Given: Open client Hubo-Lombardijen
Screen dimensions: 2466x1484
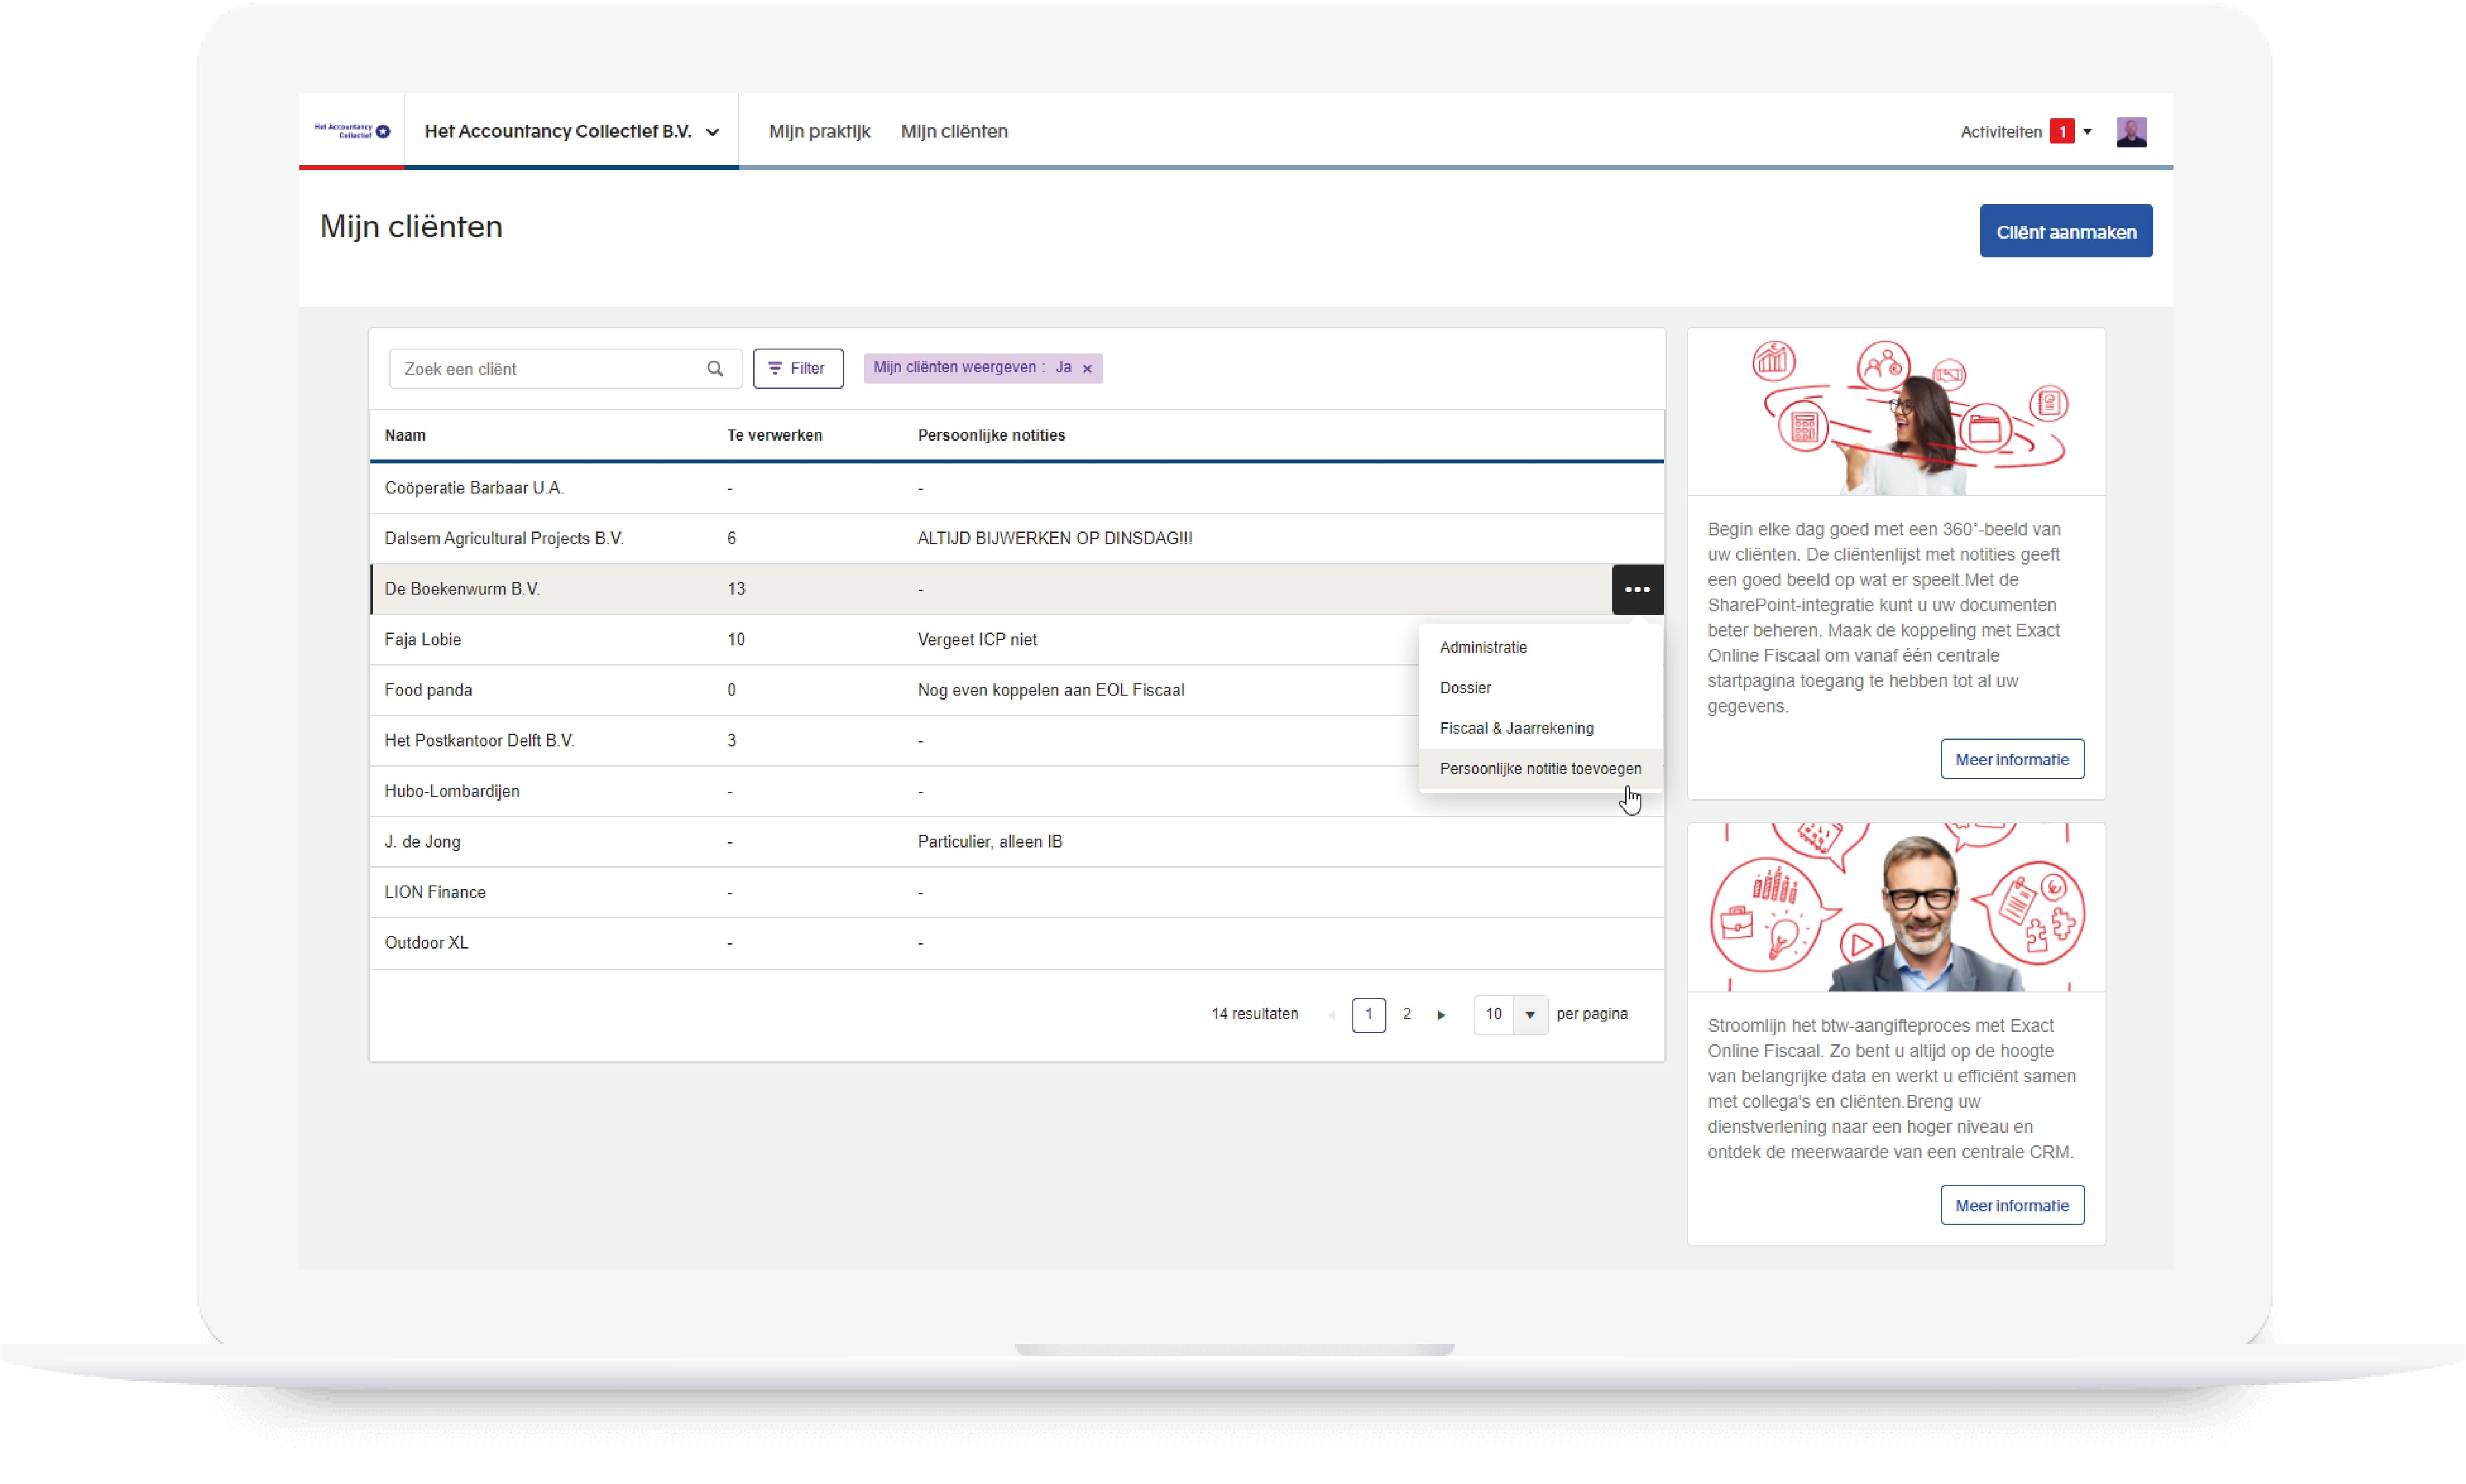Looking at the screenshot, I should (x=452, y=791).
